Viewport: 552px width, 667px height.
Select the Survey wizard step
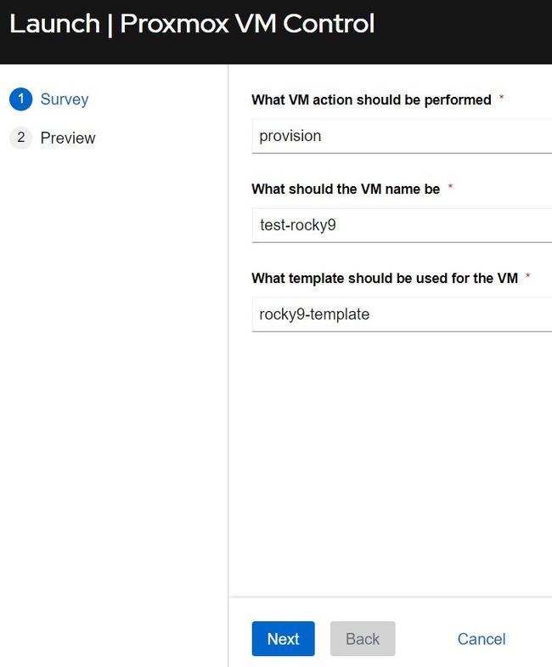click(x=65, y=99)
